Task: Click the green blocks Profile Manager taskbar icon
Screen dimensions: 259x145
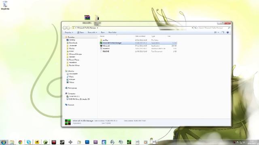Action: (x=129, y=142)
